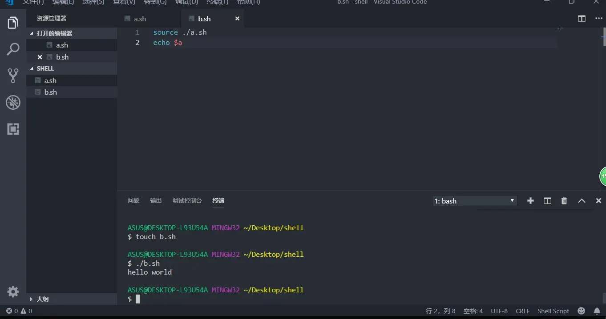Open the feedback smiley in status bar

click(x=581, y=311)
